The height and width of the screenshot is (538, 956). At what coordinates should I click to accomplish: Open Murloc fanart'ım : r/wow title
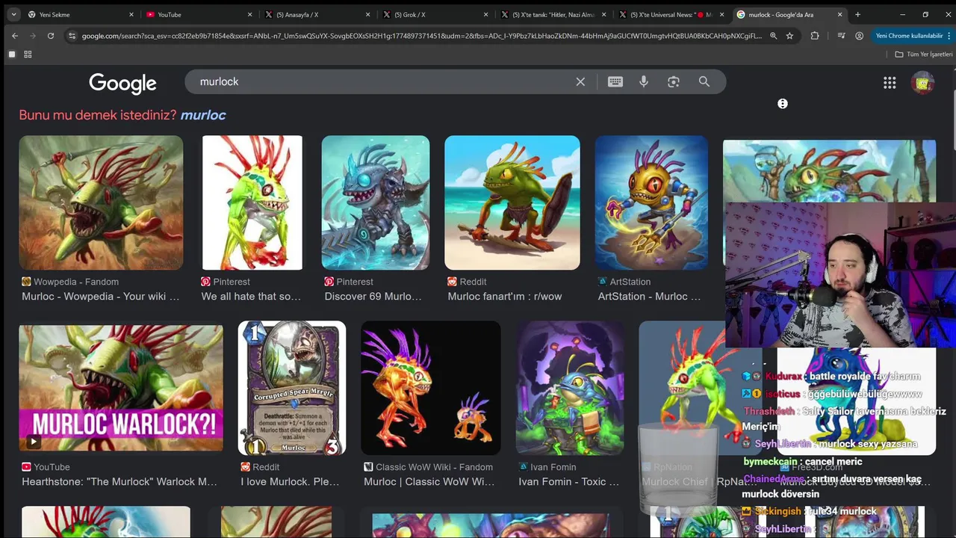tap(505, 297)
